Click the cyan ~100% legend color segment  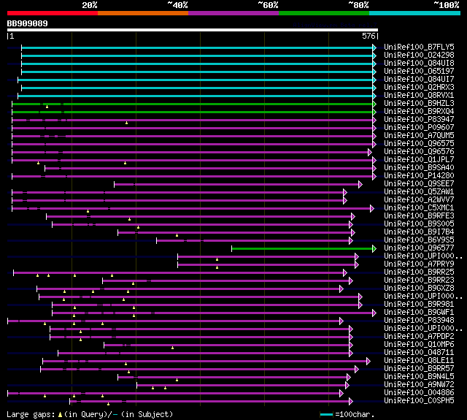(415, 13)
